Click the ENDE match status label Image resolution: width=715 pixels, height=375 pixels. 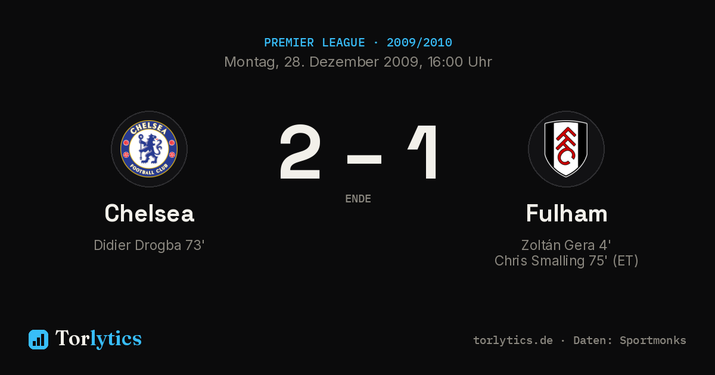[x=358, y=199]
